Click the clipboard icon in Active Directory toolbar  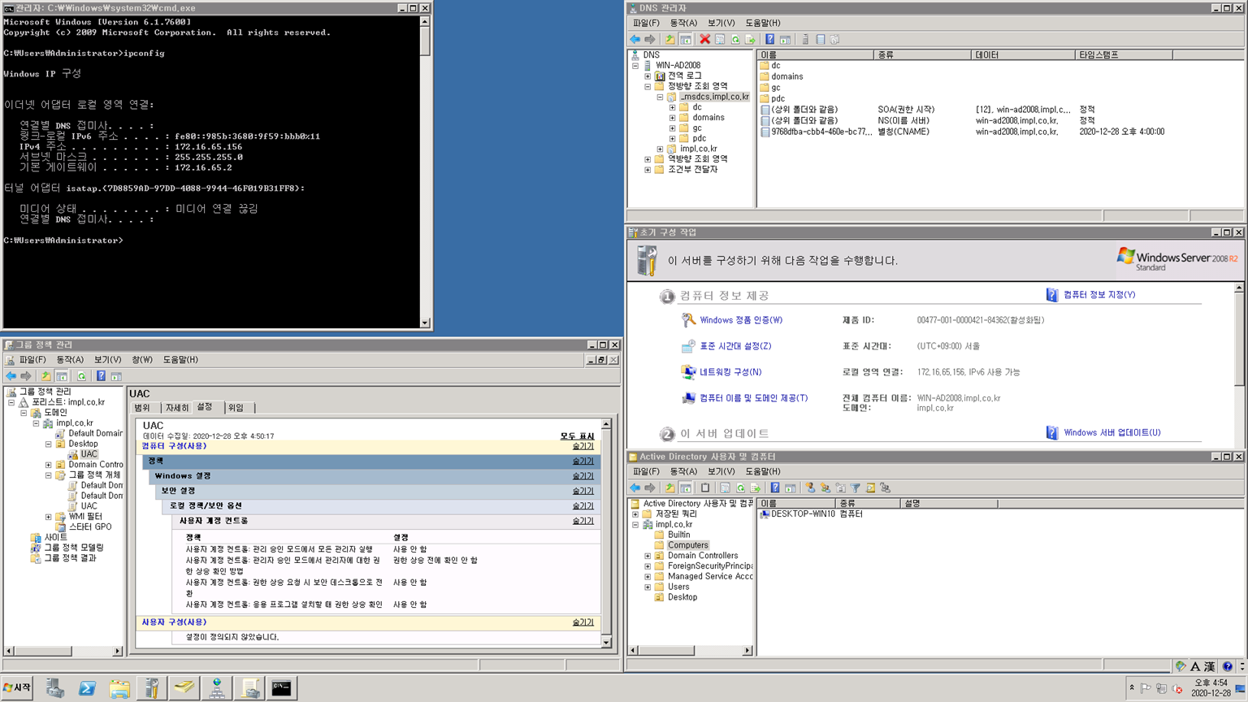point(704,487)
